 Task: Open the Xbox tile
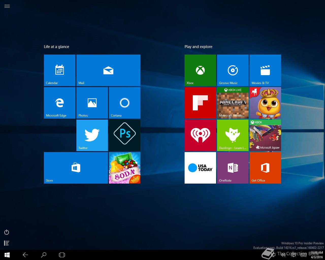[x=200, y=70]
